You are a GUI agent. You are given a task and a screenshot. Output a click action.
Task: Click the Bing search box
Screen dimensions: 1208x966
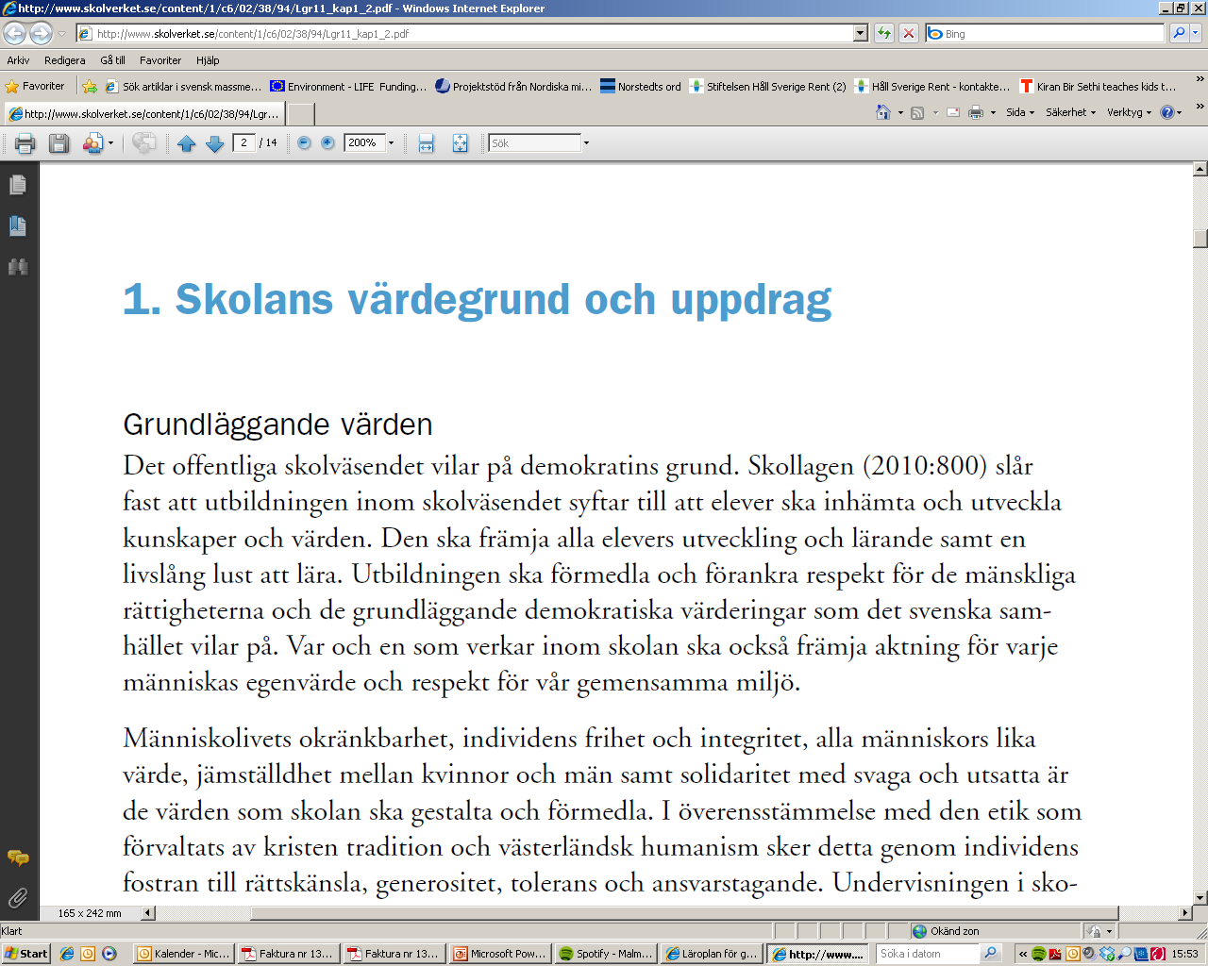point(1045,33)
